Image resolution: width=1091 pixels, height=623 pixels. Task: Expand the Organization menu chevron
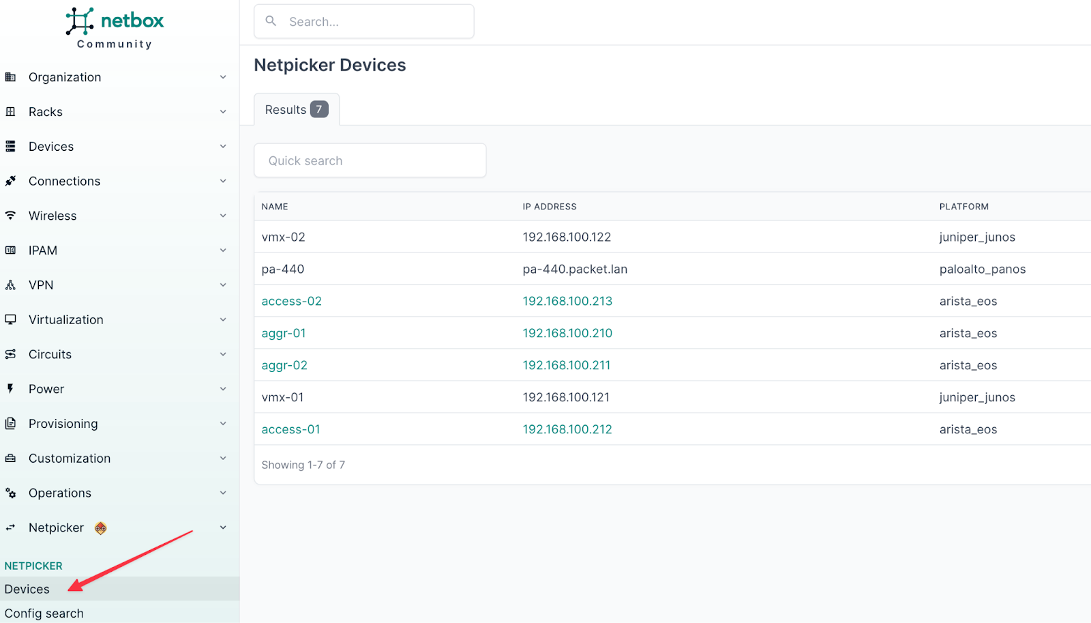click(223, 77)
